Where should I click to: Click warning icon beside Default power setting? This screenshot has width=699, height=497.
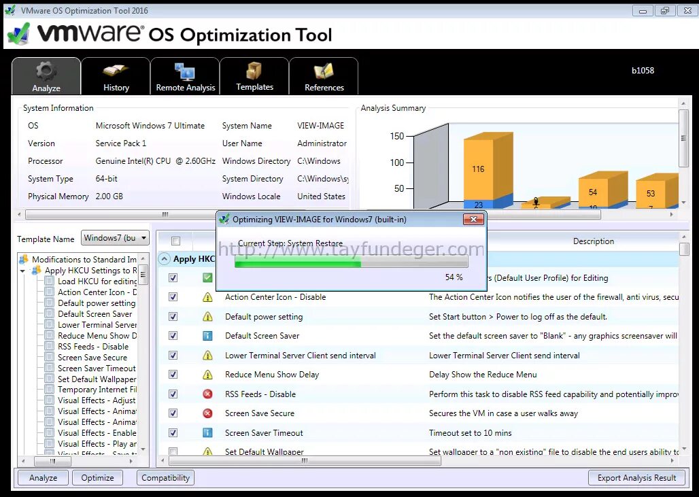[x=207, y=316]
